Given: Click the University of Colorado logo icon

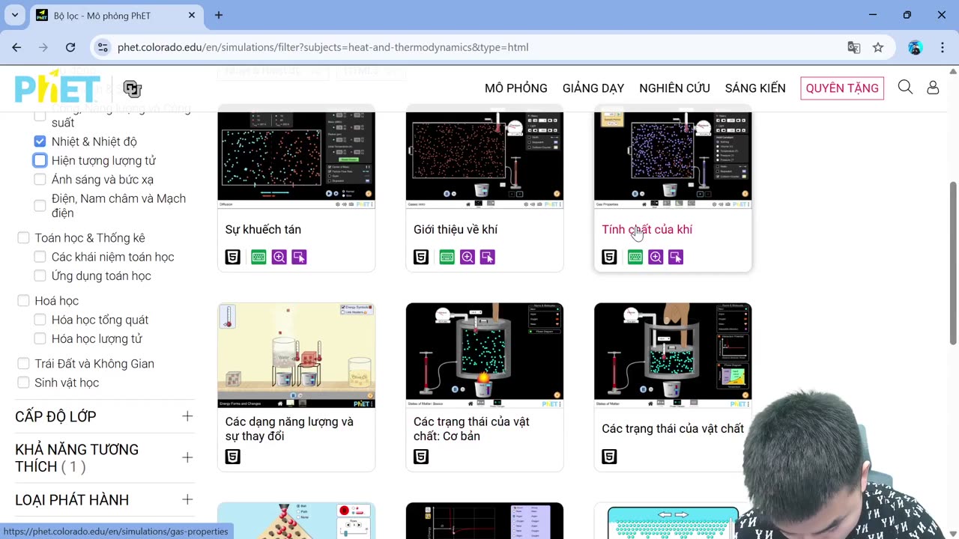Looking at the screenshot, I should pyautogui.click(x=133, y=88).
